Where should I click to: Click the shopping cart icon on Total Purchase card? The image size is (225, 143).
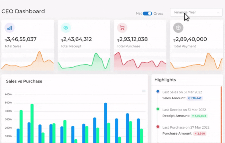[122, 28]
